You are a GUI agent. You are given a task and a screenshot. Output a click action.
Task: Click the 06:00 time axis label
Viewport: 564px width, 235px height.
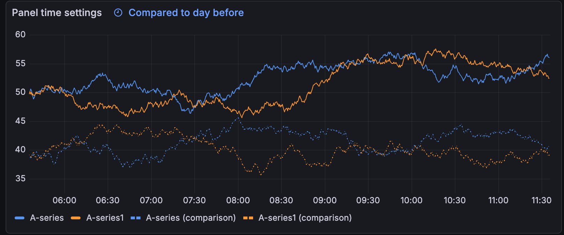pyautogui.click(x=66, y=200)
